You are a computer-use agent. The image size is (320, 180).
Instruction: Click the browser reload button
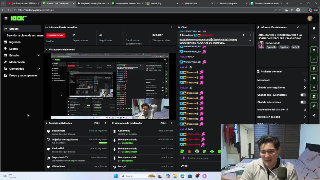click(9, 10)
